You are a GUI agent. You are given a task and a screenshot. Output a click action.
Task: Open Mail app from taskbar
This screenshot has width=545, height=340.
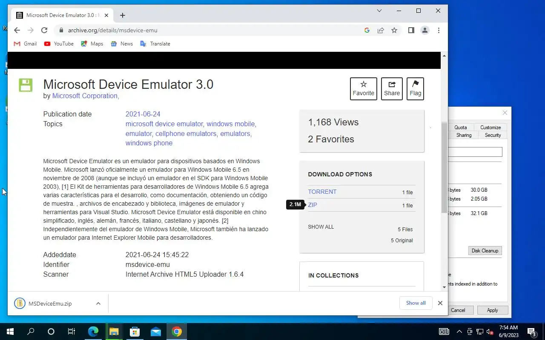156,331
